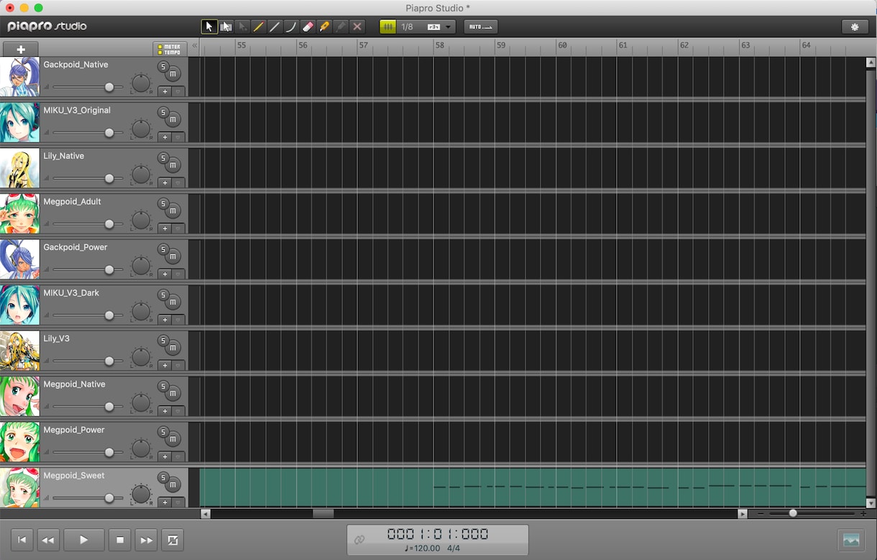Click Gackpoid_Native volume slider

(88, 87)
